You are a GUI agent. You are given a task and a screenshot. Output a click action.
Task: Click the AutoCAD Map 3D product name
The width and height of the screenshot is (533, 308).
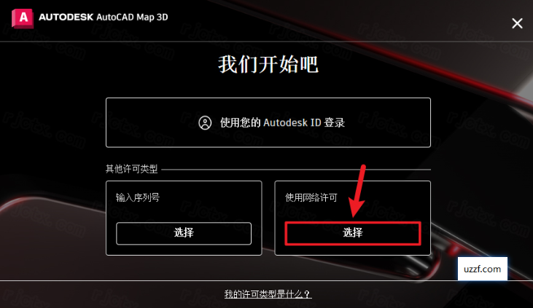132,17
